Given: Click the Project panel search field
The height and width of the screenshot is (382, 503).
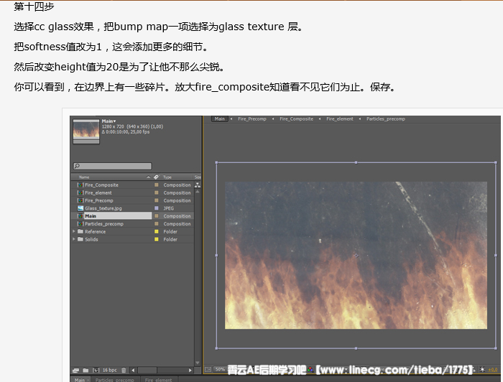Looking at the screenshot, I should (x=113, y=166).
